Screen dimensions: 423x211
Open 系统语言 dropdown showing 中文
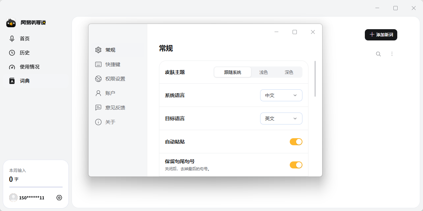pyautogui.click(x=281, y=95)
